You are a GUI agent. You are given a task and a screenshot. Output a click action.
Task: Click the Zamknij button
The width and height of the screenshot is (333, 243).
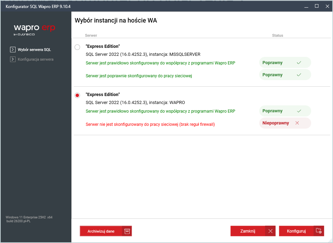(253, 231)
